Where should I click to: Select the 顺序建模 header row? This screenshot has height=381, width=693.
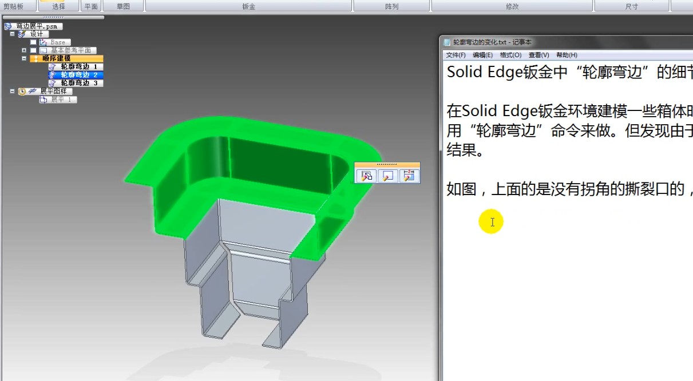click(66, 58)
